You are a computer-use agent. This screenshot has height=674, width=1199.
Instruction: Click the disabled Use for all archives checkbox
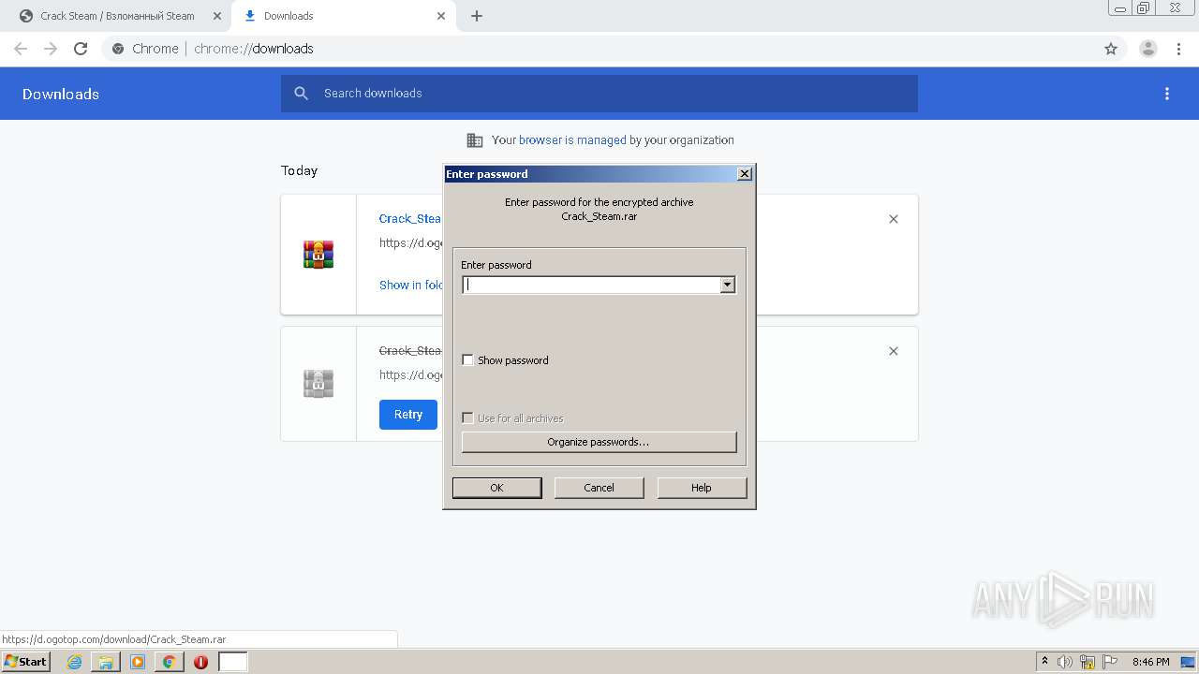[x=467, y=418]
